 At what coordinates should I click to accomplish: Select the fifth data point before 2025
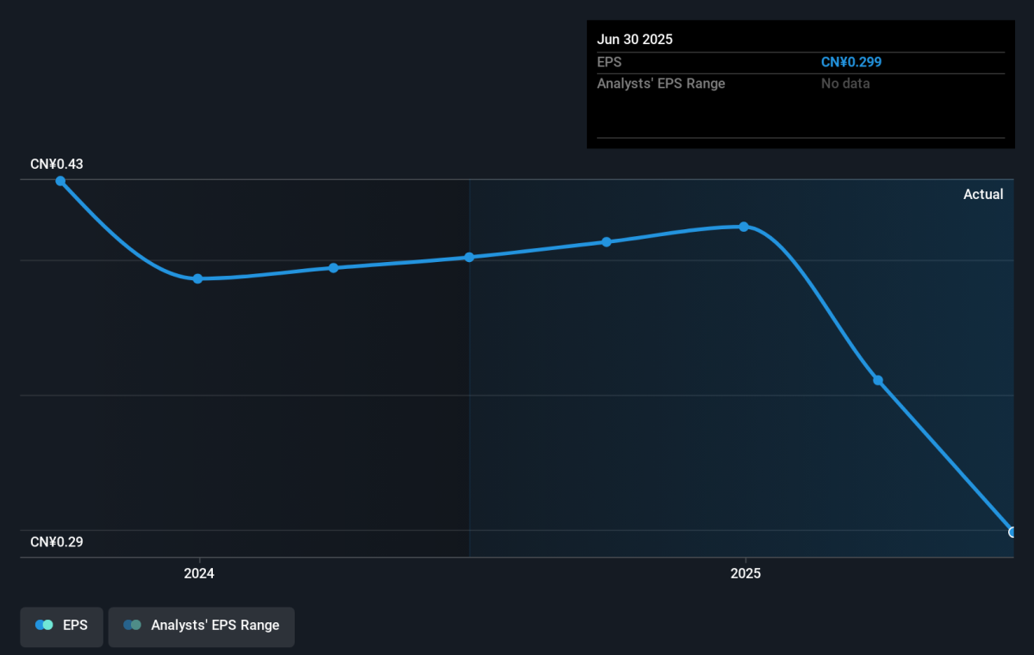tap(607, 242)
